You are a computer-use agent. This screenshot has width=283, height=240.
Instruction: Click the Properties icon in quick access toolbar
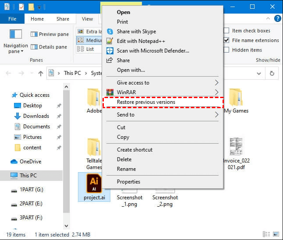[21, 7]
